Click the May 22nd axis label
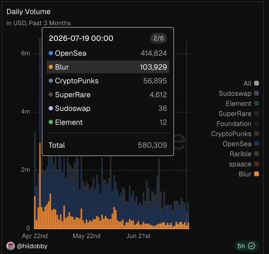The height and width of the screenshot is (254, 269). click(87, 236)
